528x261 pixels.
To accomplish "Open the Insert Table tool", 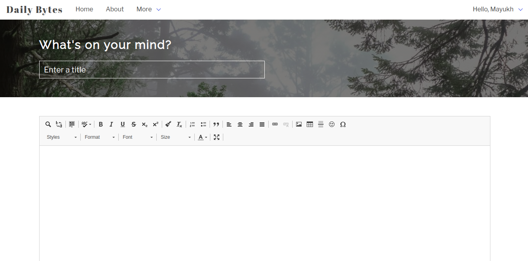I will pyautogui.click(x=310, y=124).
